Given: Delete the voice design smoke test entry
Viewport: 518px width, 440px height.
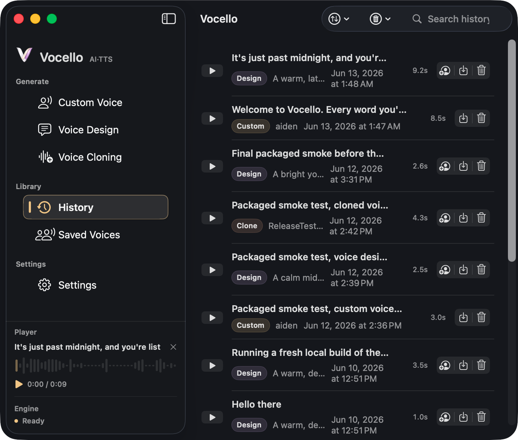Looking at the screenshot, I should click(x=481, y=270).
